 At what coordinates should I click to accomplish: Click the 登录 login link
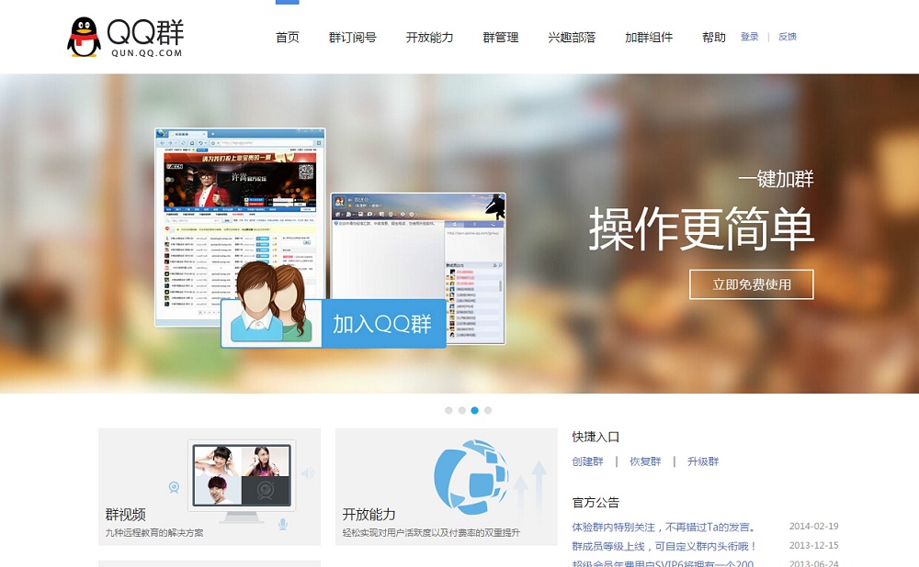[750, 37]
